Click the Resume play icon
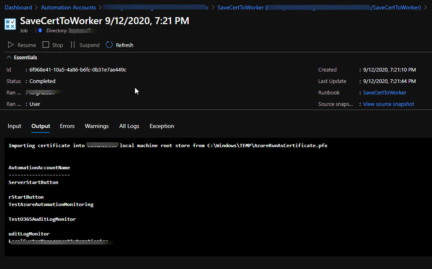 click(x=11, y=45)
